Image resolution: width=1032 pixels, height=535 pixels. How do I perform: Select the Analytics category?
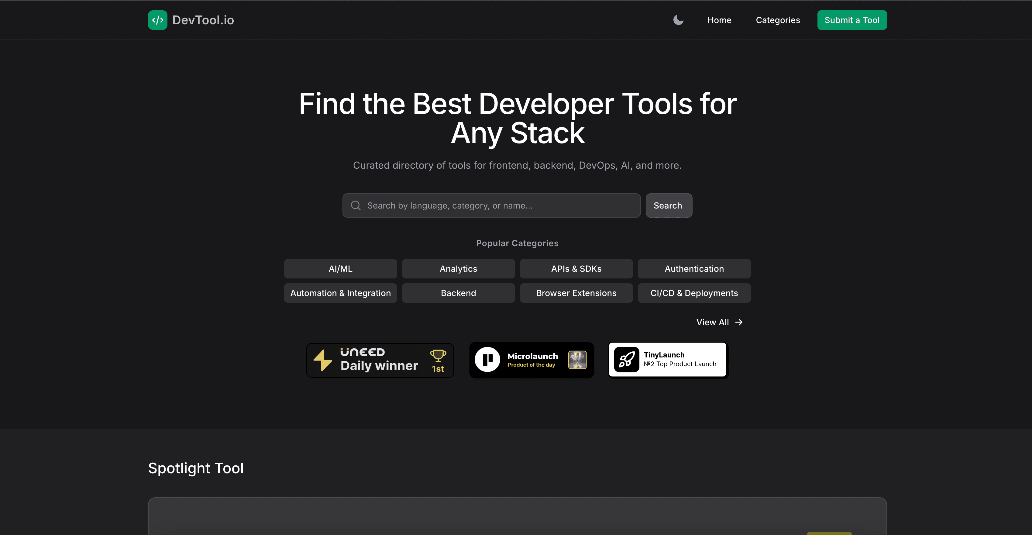[458, 268]
